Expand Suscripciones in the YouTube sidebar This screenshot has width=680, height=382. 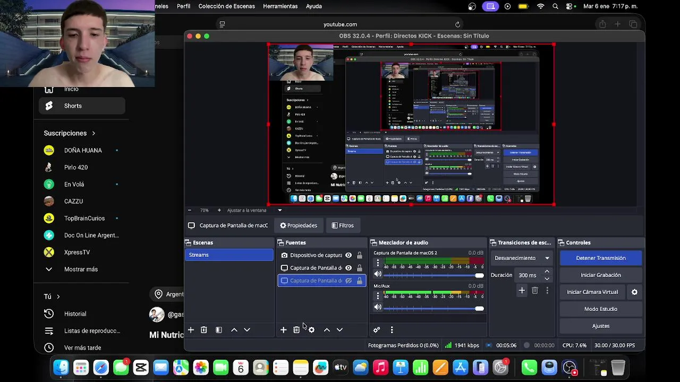coord(70,133)
